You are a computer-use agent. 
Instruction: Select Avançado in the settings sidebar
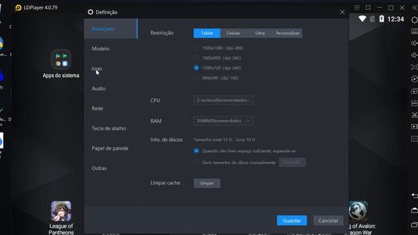pos(110,29)
